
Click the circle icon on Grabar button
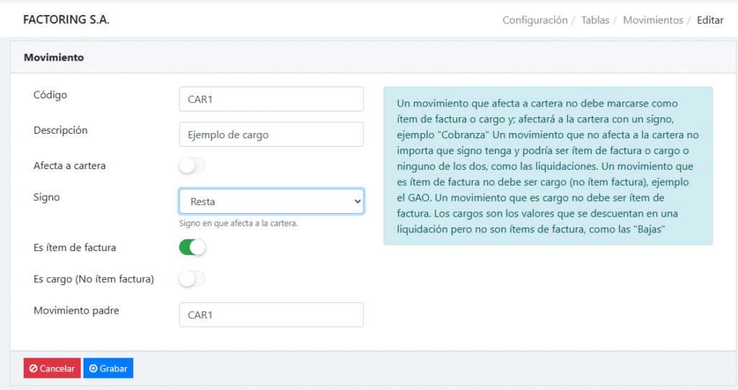pos(93,368)
